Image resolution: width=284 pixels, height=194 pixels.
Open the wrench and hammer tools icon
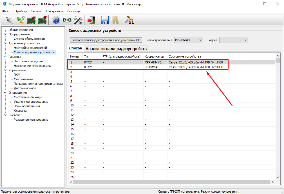click(77, 20)
